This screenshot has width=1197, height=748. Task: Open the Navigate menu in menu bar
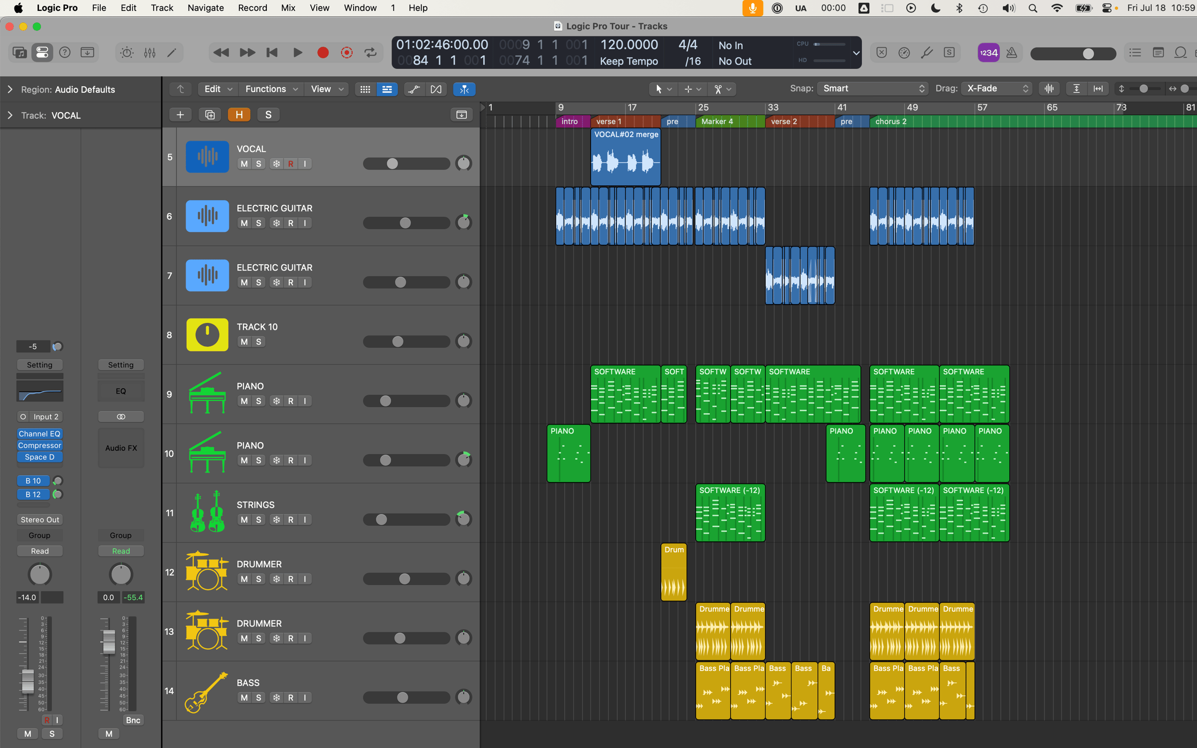click(x=205, y=8)
